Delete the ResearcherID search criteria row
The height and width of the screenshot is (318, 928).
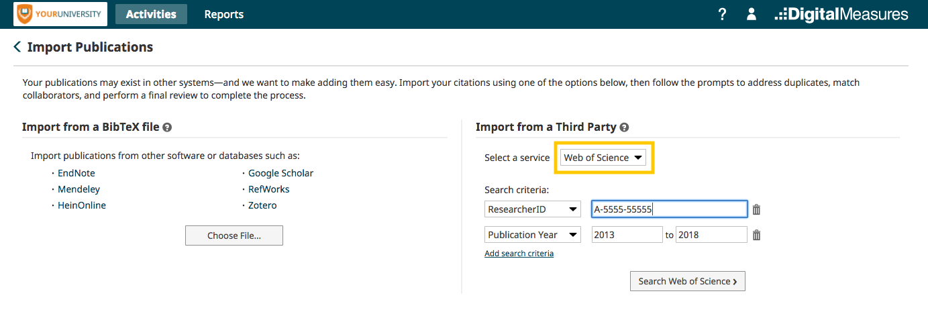[756, 209]
